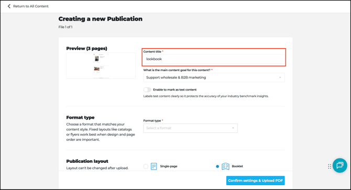Click the Booklet layout icon
This screenshot has width=351, height=190.
pyautogui.click(x=225, y=166)
